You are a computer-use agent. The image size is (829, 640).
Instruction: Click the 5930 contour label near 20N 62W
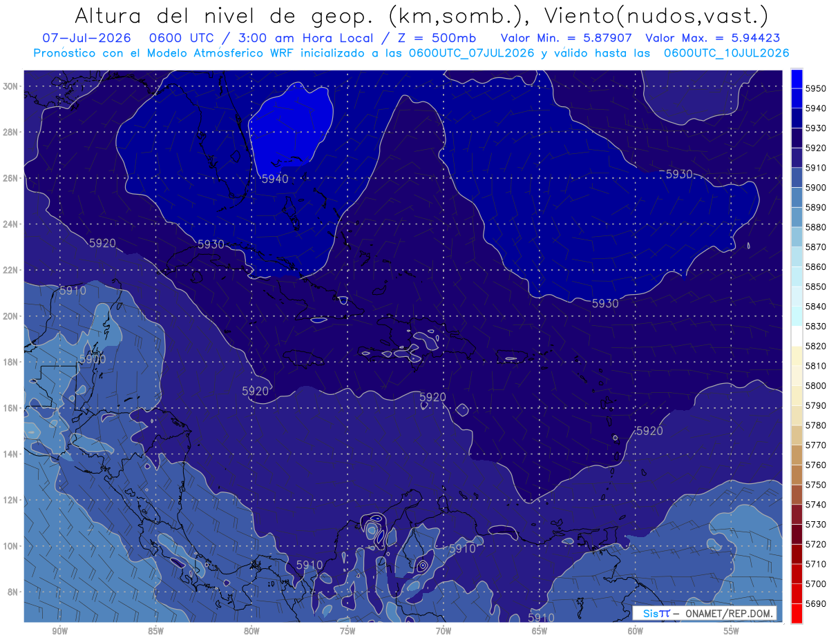605,303
